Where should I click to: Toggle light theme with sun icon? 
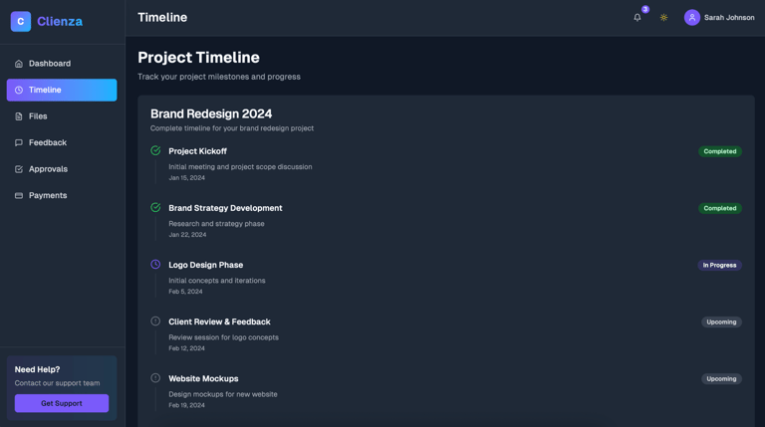click(x=663, y=18)
